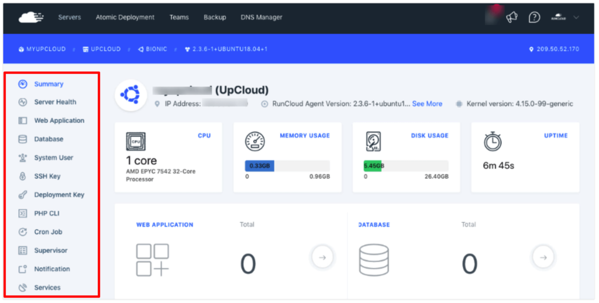
Task: Open Supervisor in the sidebar
Action: [51, 250]
